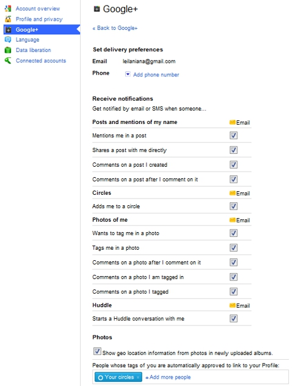Toggle Adds me to a circle checkbox
This screenshot has height=386, width=293.
pos(233,206)
